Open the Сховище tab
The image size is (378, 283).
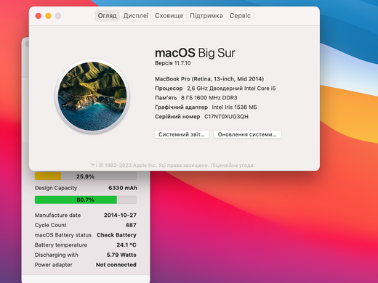tap(169, 16)
